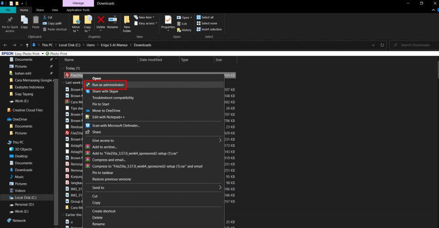Open the Application Tools tab
Image resolution: width=439 pixels, height=228 pixels.
(78, 10)
